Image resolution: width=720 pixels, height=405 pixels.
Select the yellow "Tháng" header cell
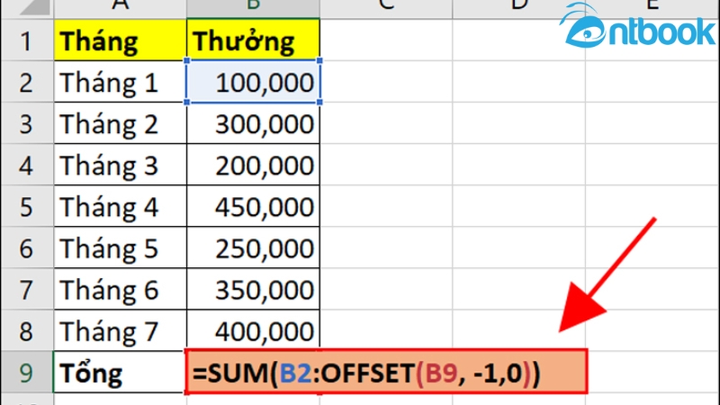(119, 40)
